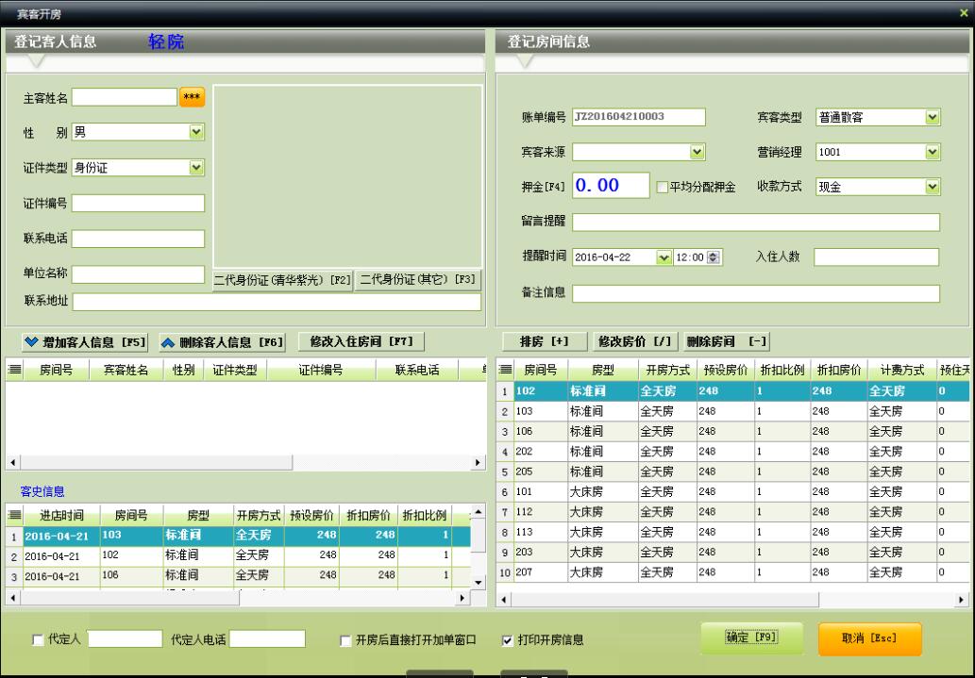Open the 性别 gender dropdown
Screen dimensions: 975x678
pos(196,132)
